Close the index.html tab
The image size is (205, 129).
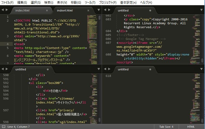click(x=47, y=11)
